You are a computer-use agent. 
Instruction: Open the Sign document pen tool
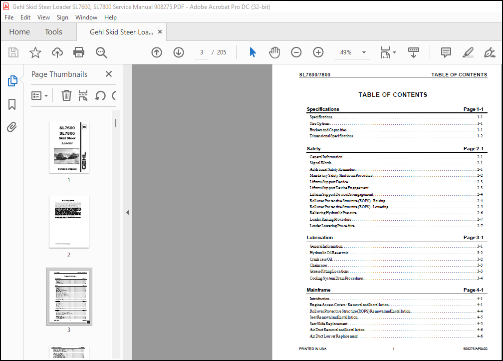coord(490,52)
